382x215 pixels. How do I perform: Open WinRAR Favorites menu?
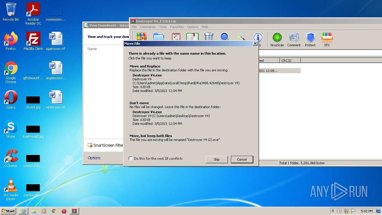coord(177,27)
